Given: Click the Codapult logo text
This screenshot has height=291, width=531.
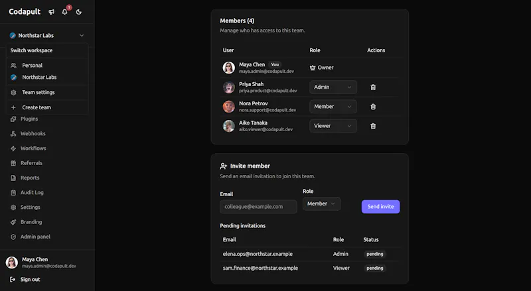Looking at the screenshot, I should click(25, 11).
